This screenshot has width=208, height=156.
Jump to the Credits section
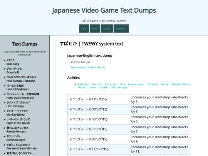coord(104,87)
